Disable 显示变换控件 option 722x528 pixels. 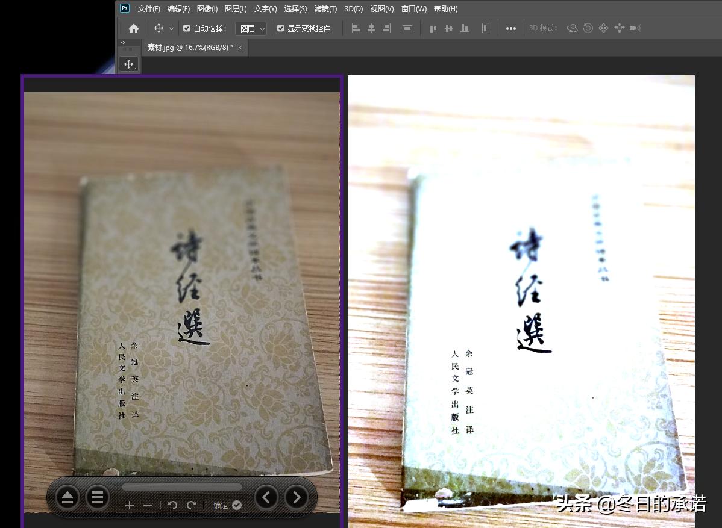point(281,28)
